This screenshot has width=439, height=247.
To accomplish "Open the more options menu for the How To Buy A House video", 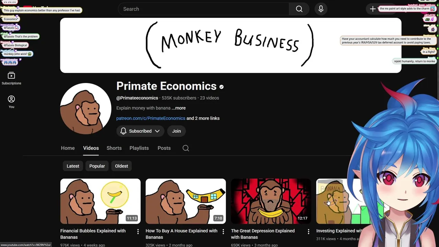I will (x=223, y=232).
